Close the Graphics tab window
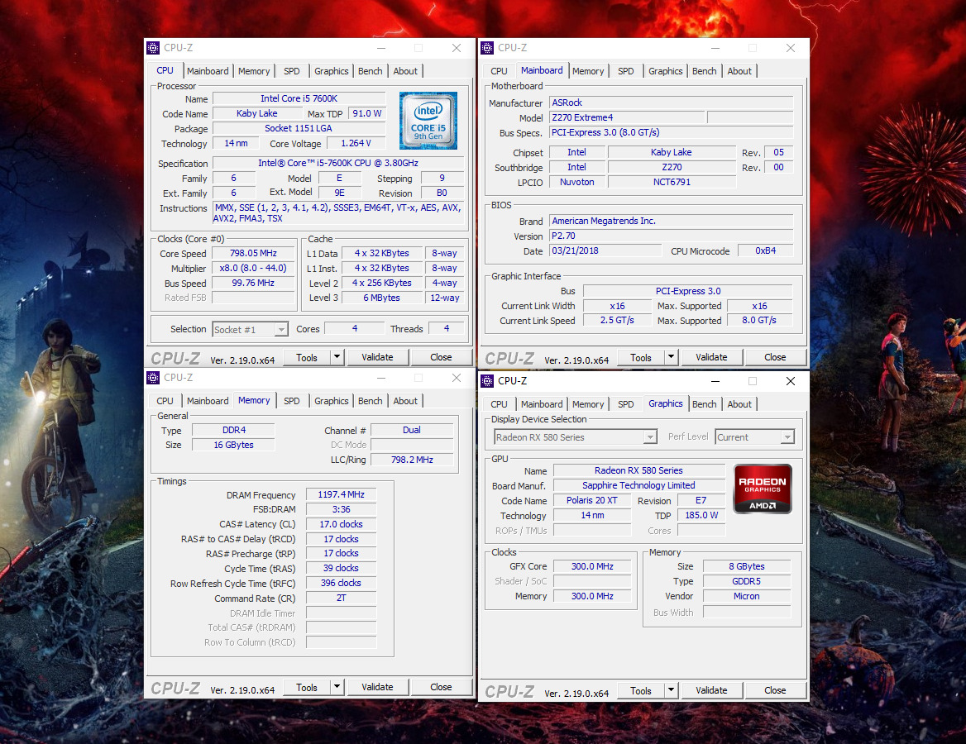Viewport: 966px width, 744px height. click(791, 381)
